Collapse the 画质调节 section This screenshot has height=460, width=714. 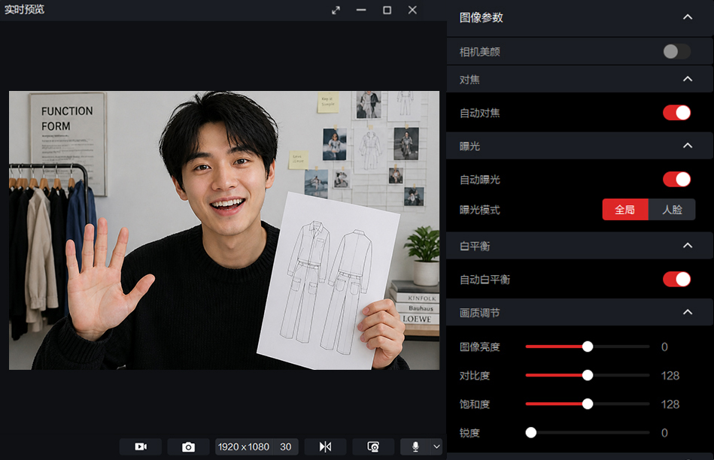click(x=688, y=312)
